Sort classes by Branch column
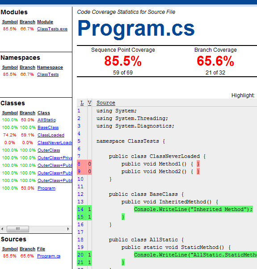 [27, 113]
